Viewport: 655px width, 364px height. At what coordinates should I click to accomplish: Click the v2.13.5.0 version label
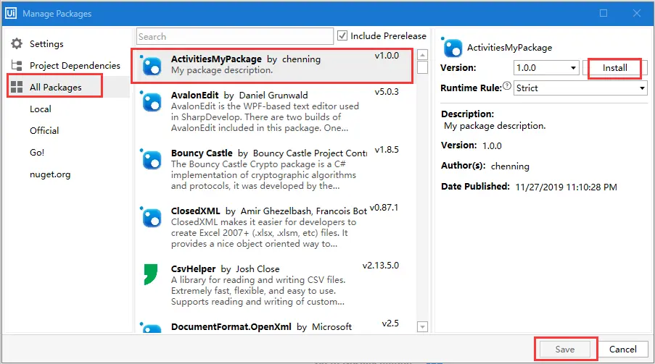(381, 266)
